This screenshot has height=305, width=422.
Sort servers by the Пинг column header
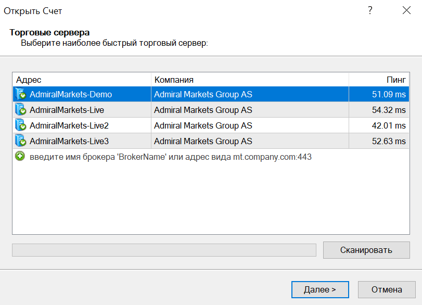(379, 80)
